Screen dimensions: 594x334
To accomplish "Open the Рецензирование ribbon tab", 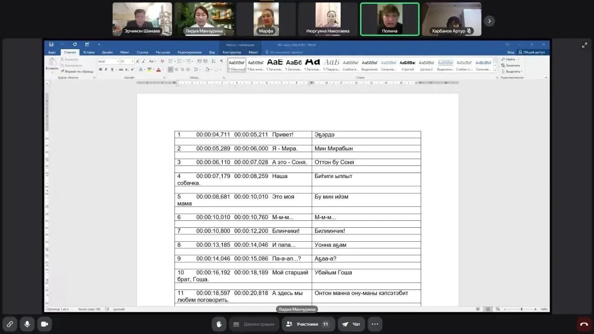I will tap(189, 52).
